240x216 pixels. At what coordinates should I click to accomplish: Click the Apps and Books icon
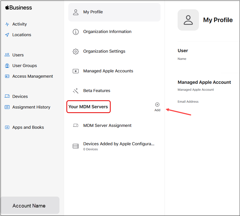pos(7,127)
